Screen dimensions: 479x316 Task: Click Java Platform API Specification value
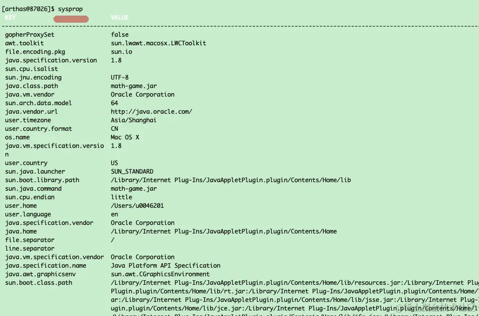click(x=165, y=266)
